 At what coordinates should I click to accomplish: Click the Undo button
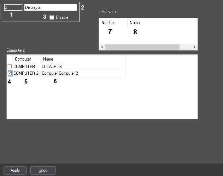43,170
